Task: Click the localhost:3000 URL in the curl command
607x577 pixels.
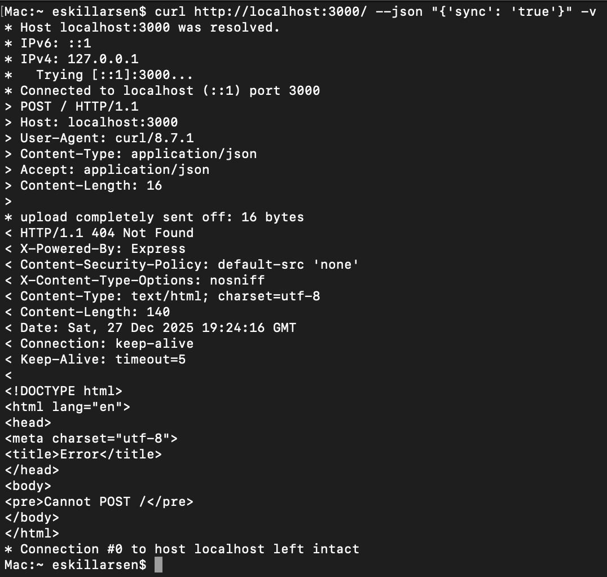Action: click(x=273, y=11)
